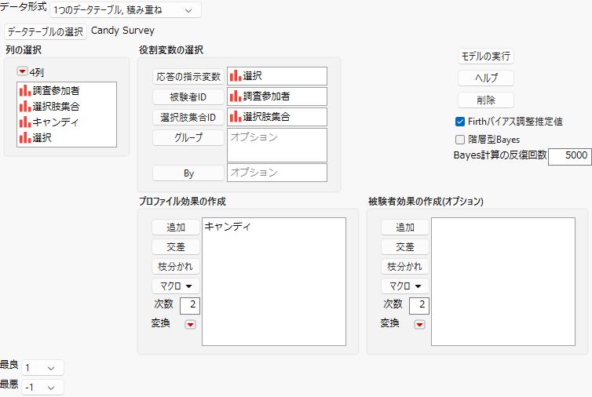Image resolution: width=592 pixels, height=397 pixels.
Task: Click the 応答の指示変数 role button
Action: pyautogui.click(x=188, y=77)
